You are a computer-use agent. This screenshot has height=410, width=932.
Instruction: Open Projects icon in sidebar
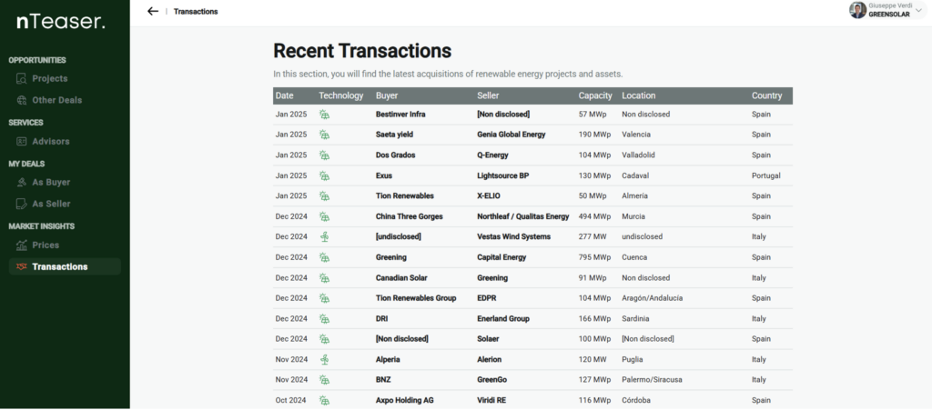[22, 79]
